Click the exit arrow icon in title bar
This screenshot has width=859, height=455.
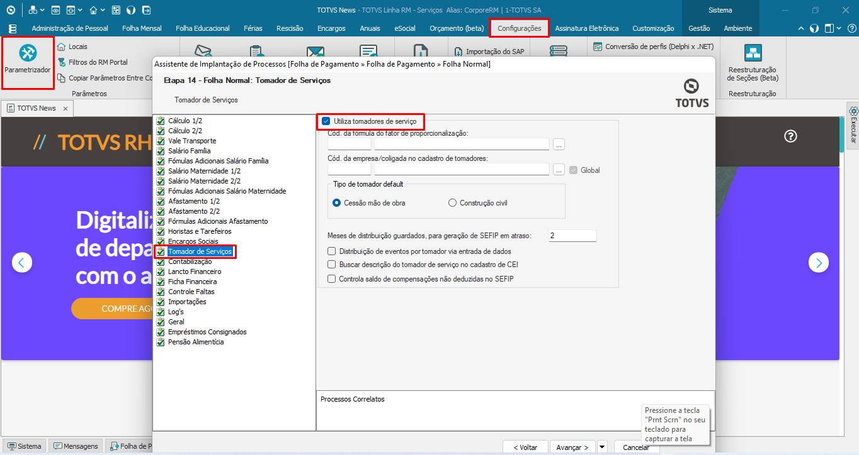click(146, 10)
